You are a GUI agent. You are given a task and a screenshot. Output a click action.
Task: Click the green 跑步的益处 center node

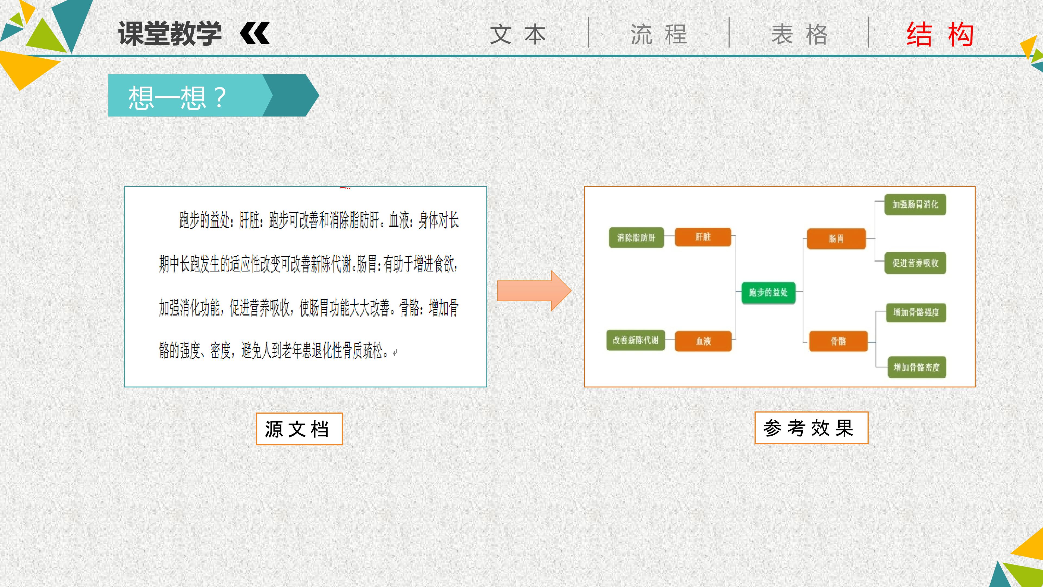tap(768, 292)
